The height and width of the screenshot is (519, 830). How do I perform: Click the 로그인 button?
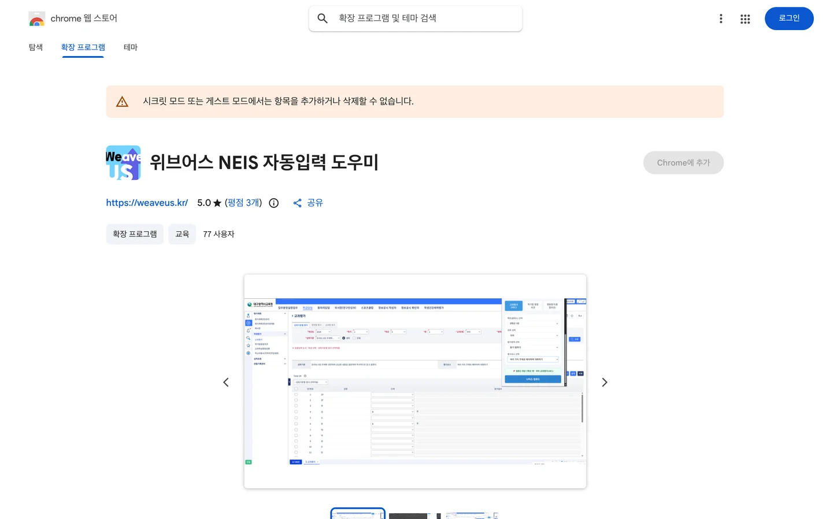click(x=789, y=18)
